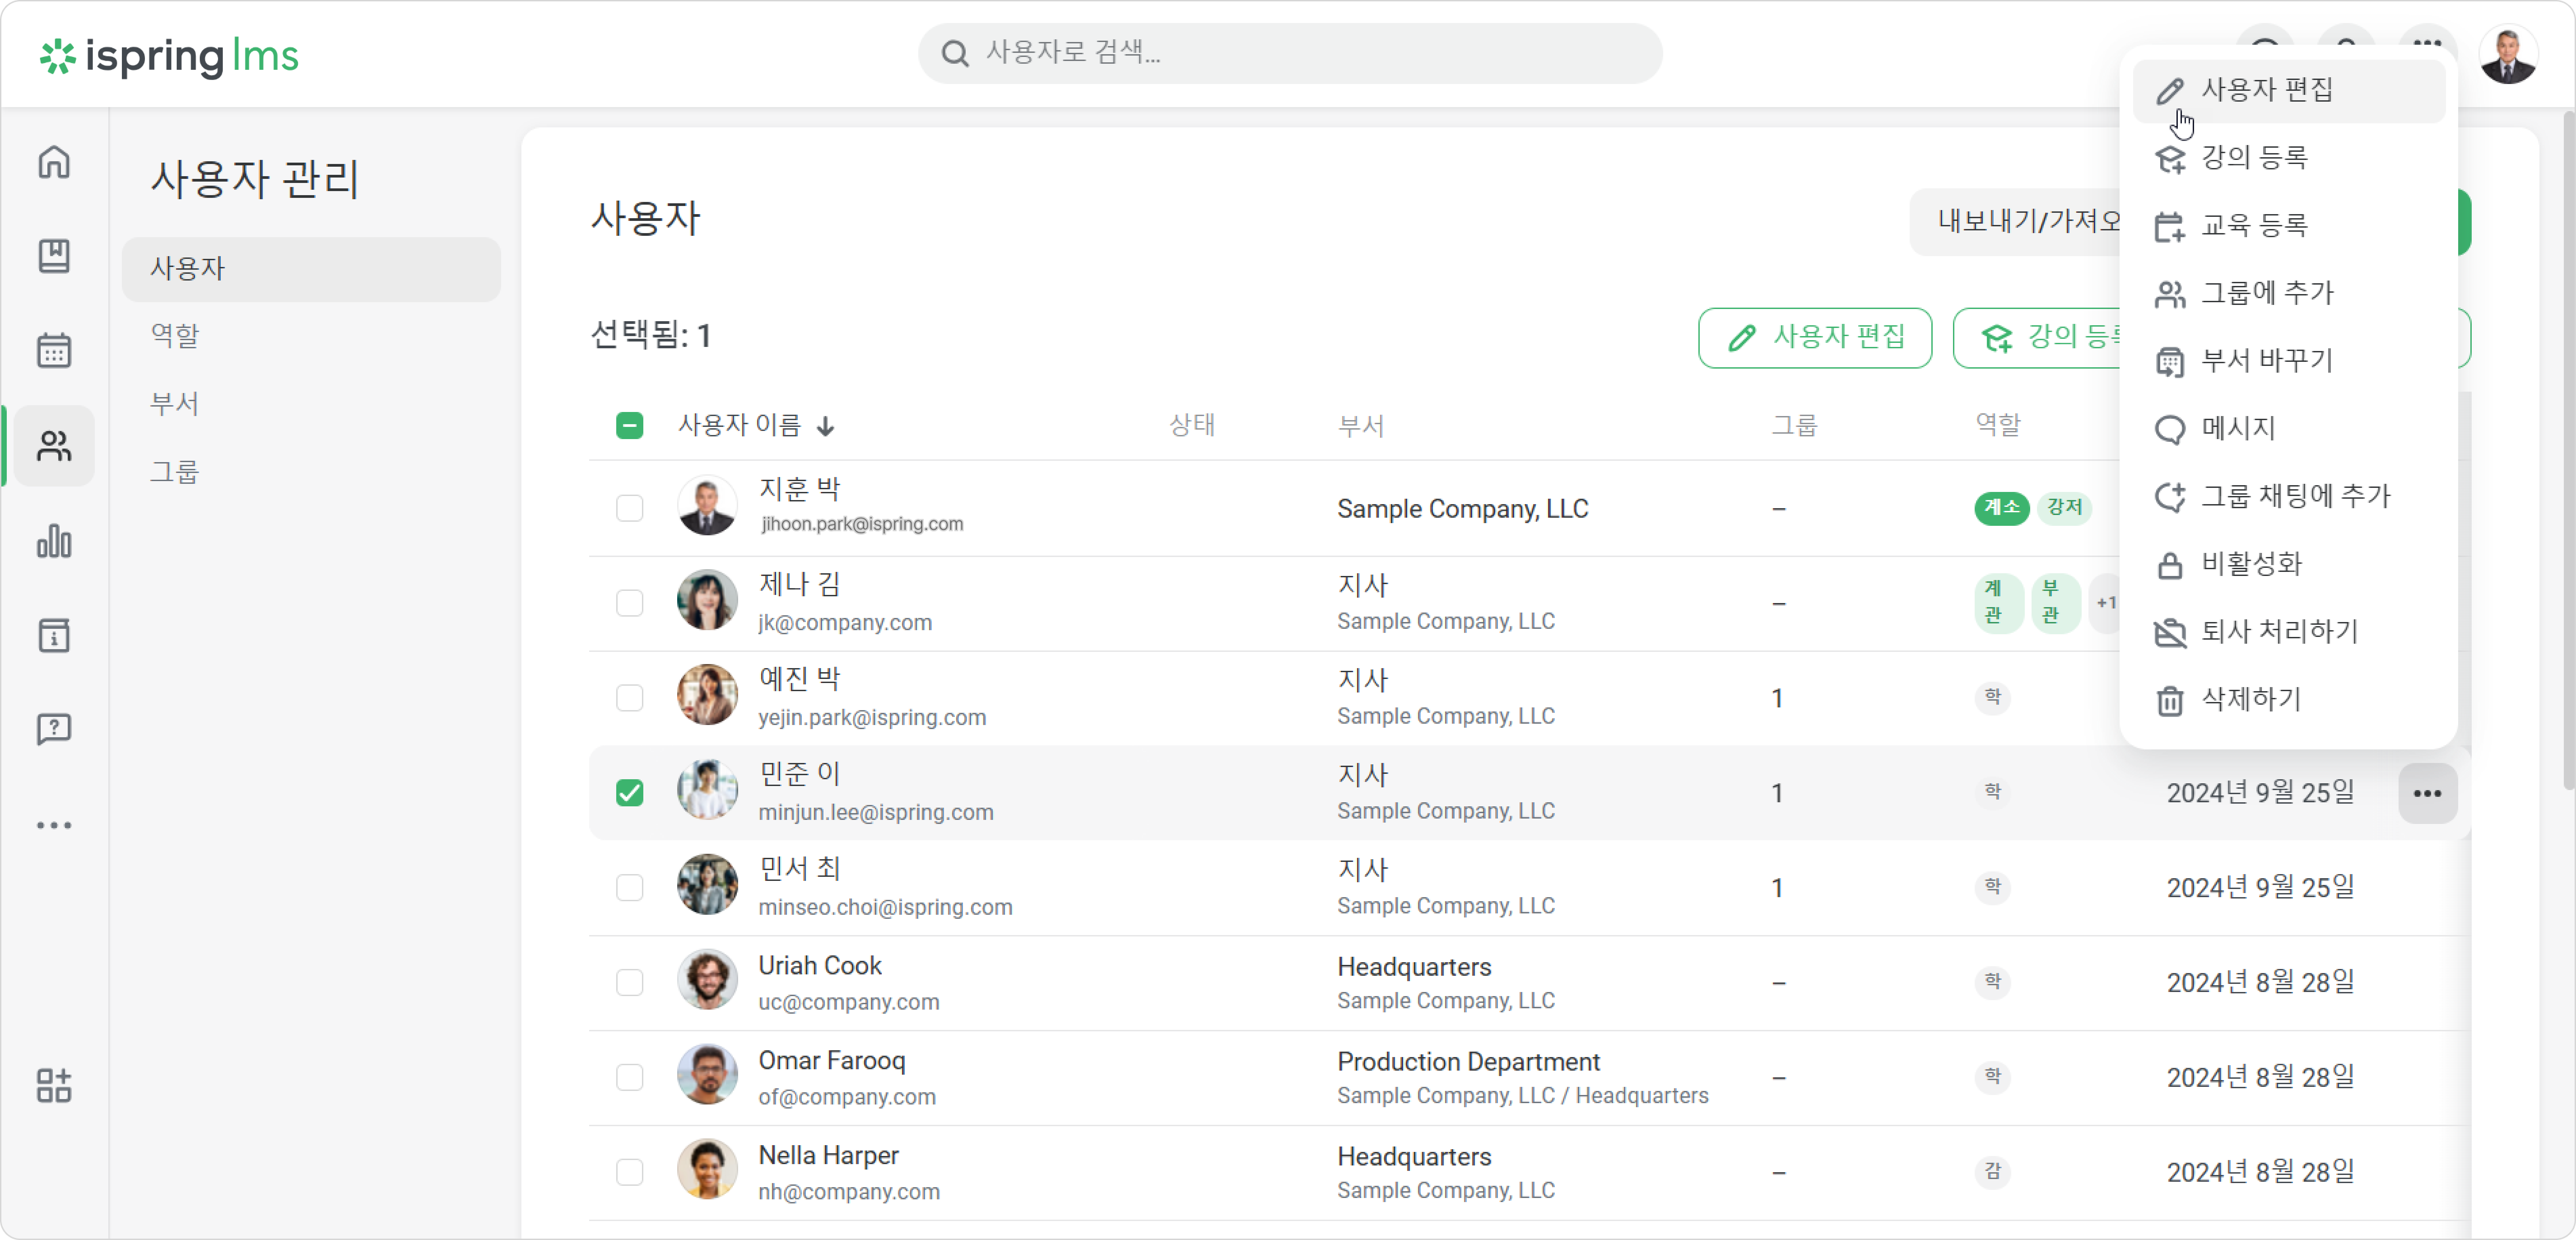Sort by 역할 column header

(1998, 425)
